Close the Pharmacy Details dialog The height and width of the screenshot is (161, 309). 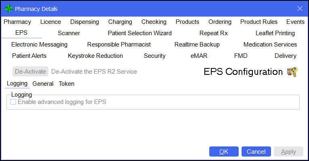coord(300,8)
